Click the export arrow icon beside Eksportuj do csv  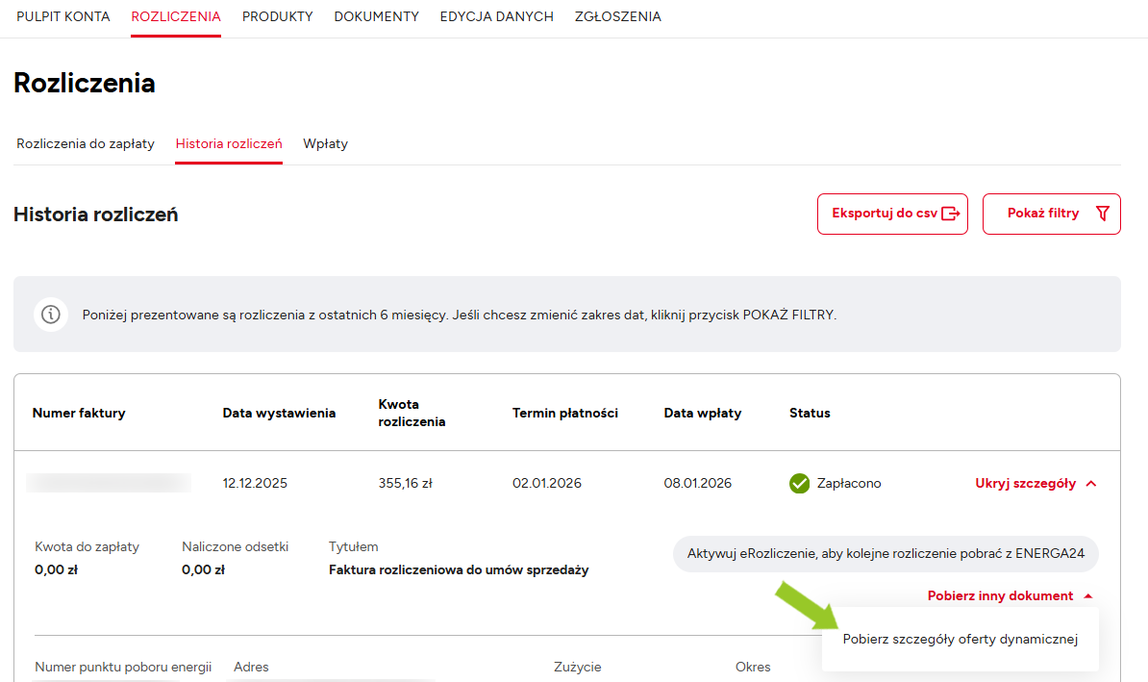(950, 214)
